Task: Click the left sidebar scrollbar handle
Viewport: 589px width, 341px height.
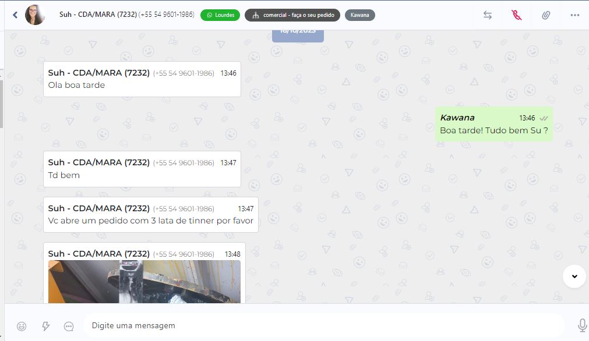Action: point(2,104)
